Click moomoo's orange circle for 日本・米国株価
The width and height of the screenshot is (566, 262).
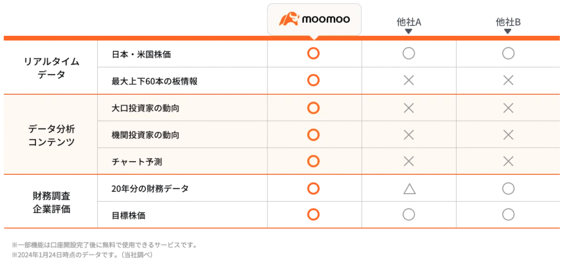point(313,54)
